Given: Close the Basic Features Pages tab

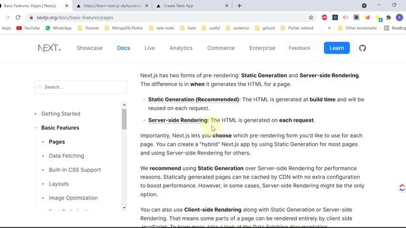Looking at the screenshot, I should (67, 6).
